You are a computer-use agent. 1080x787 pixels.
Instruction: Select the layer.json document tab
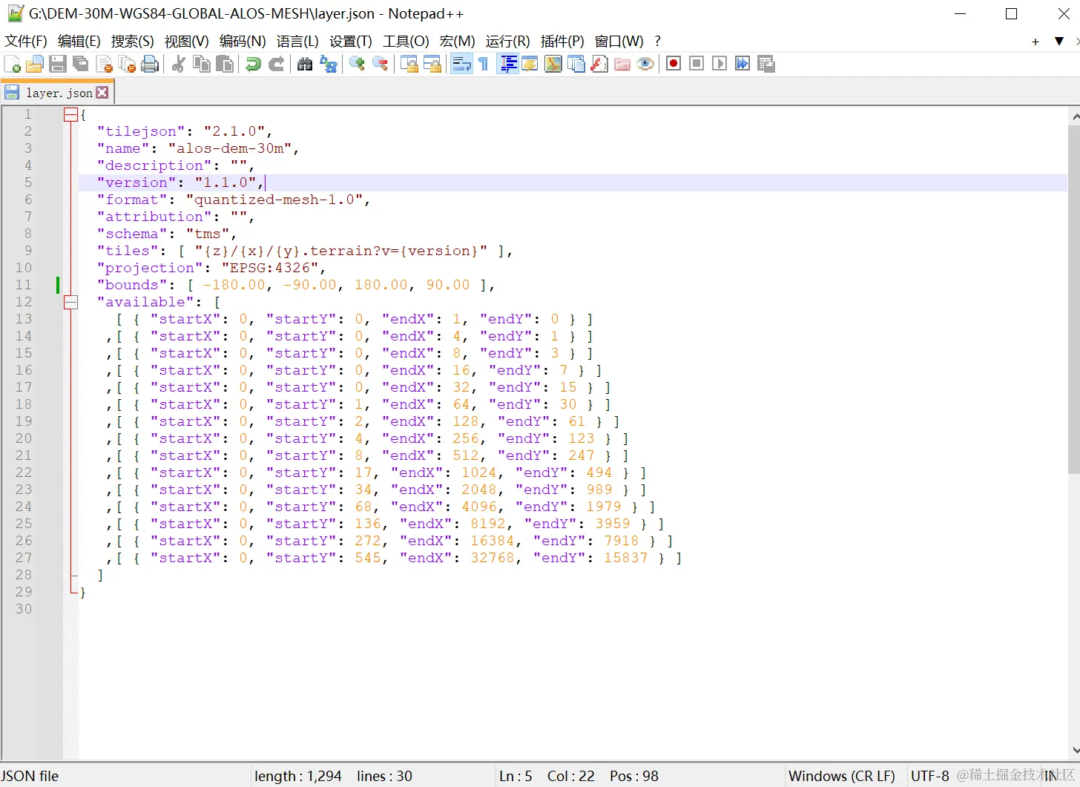click(x=57, y=93)
